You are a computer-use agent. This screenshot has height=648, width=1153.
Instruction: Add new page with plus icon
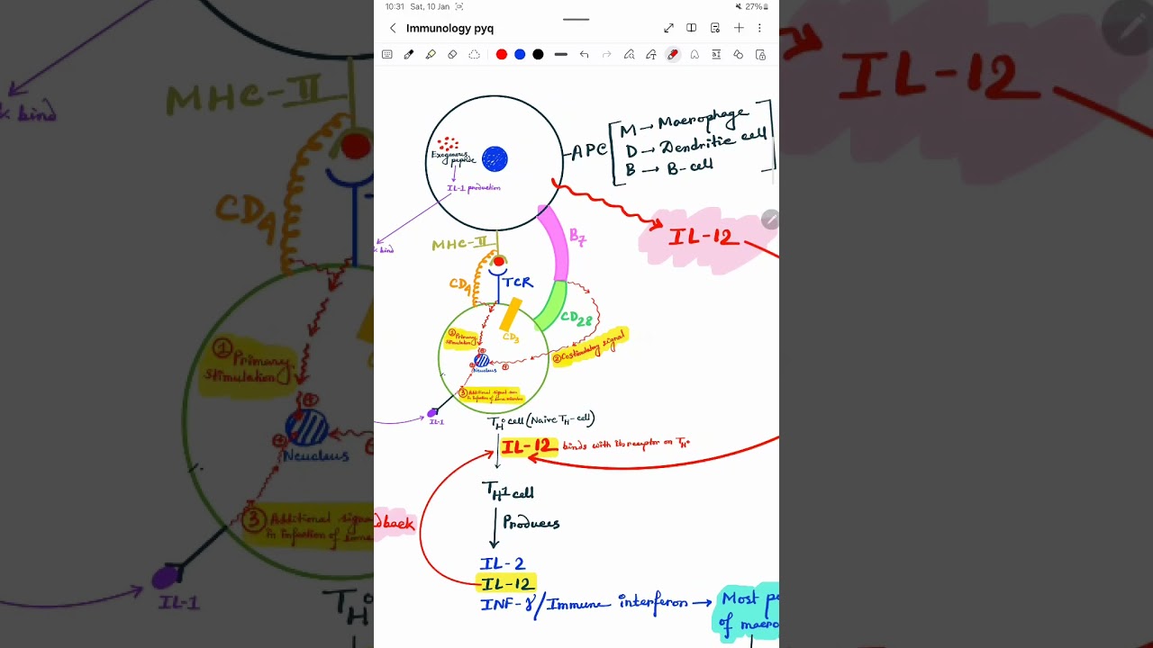point(739,28)
